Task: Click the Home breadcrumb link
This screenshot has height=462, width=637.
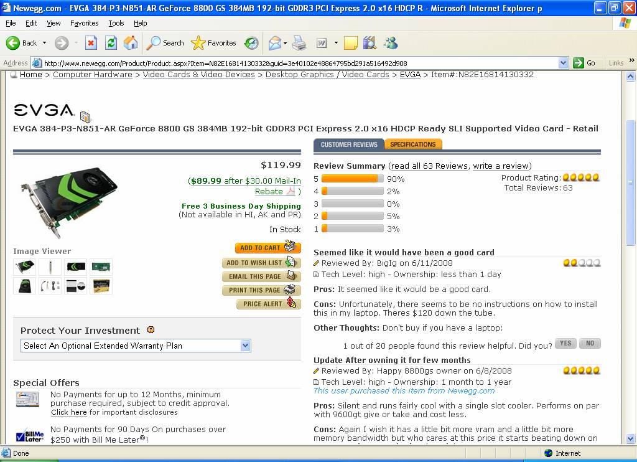Action: click(x=31, y=75)
